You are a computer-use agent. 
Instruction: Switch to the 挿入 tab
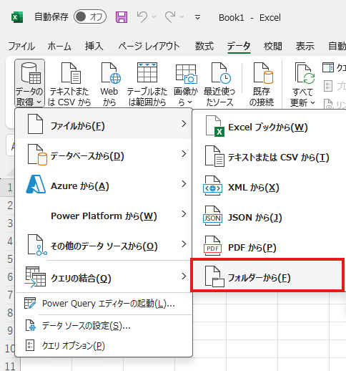[x=94, y=46]
